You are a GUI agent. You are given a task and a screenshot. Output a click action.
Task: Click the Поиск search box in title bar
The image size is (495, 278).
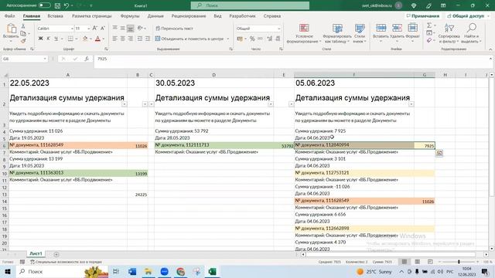pos(250,5)
